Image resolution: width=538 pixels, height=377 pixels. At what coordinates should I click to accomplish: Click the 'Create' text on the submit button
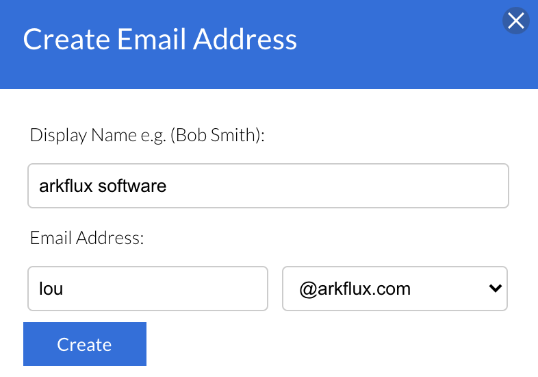(x=84, y=344)
